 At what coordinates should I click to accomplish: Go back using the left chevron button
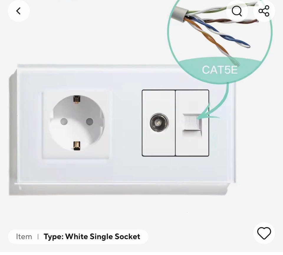(x=19, y=11)
